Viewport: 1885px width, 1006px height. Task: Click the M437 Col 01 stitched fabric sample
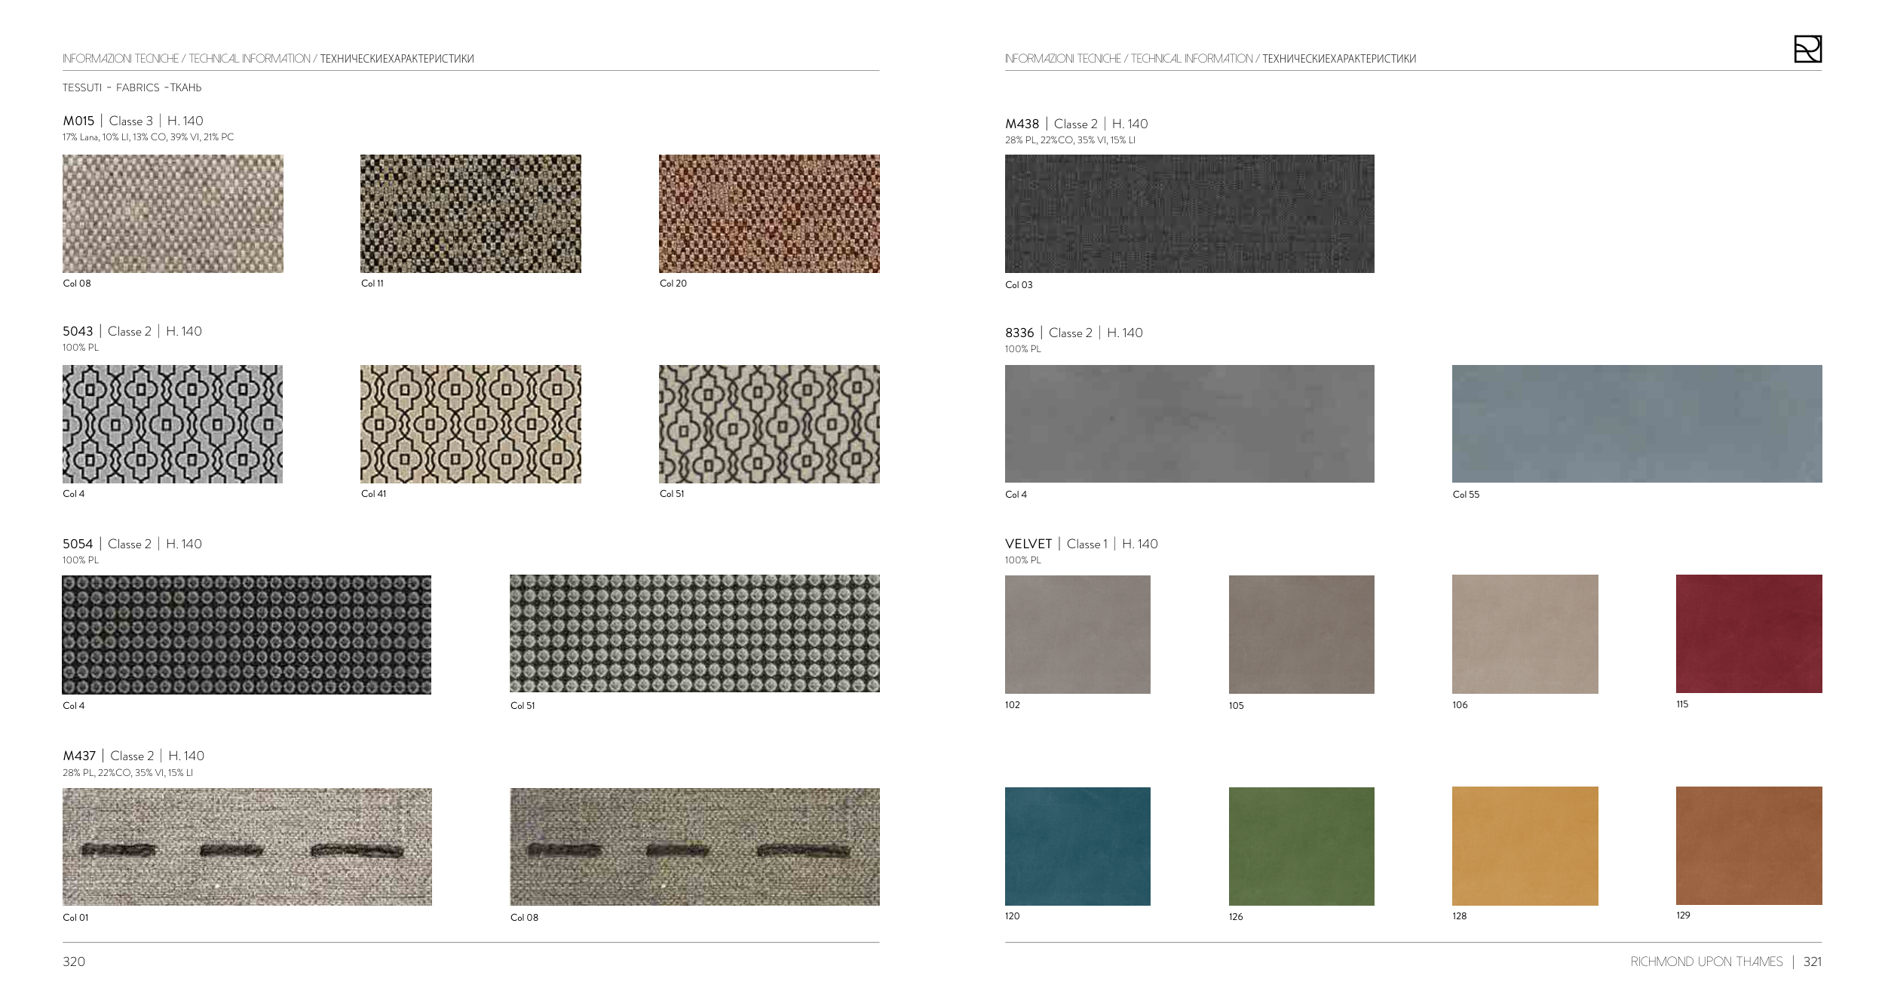click(x=247, y=846)
